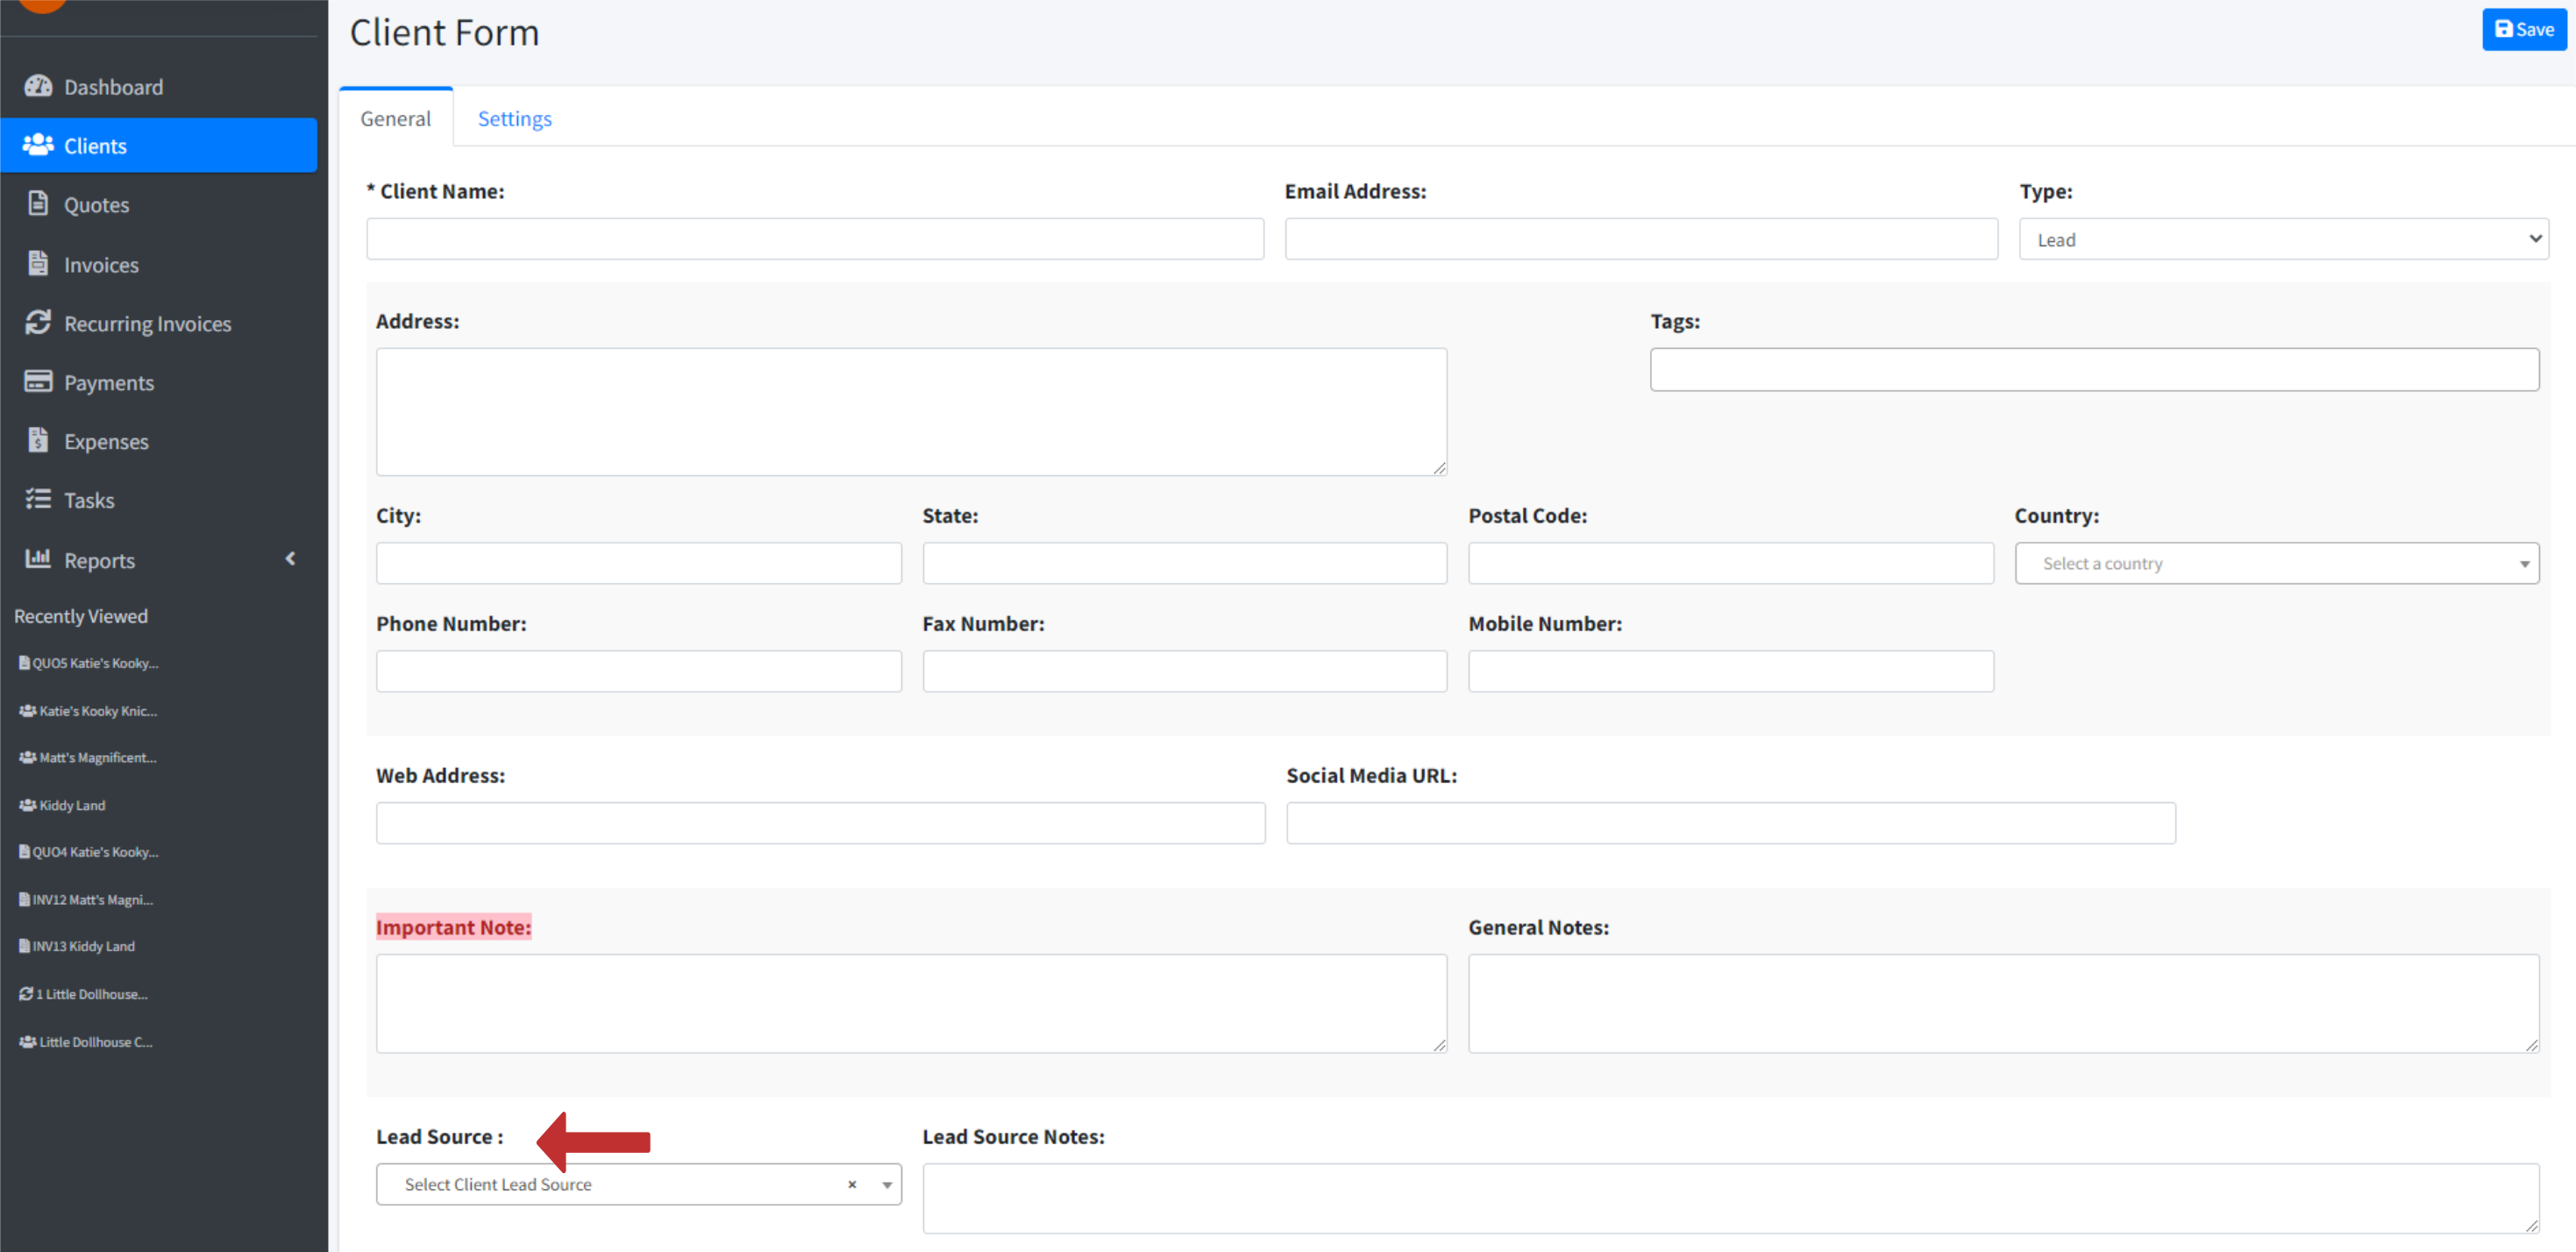
Task: Click the Recurring Invoices refresh icon
Action: (x=38, y=323)
